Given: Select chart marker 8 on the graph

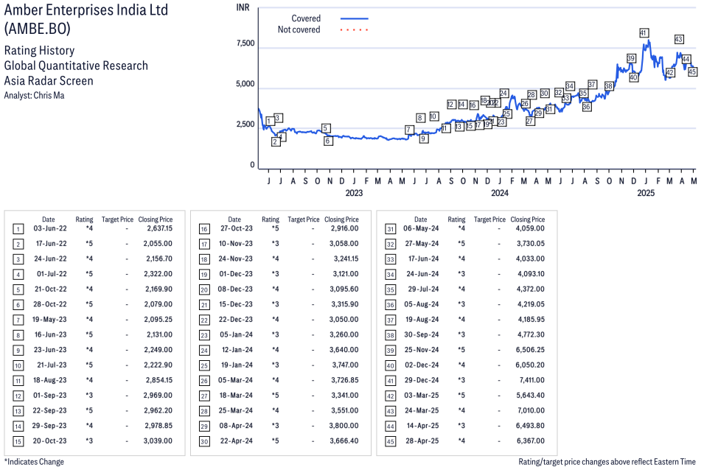Looking at the screenshot, I should tap(420, 118).
